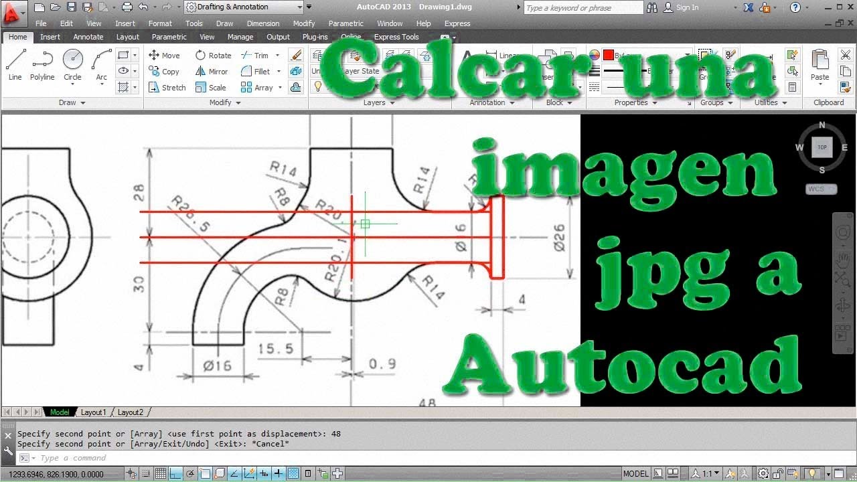Image resolution: width=857 pixels, height=482 pixels.
Task: Switch to the Layout1 tab
Action: tap(93, 412)
